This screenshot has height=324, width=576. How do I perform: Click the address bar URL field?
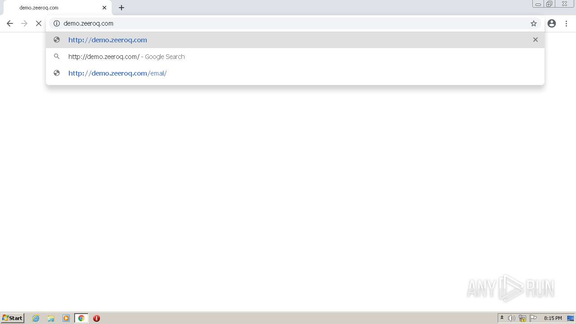(295, 23)
